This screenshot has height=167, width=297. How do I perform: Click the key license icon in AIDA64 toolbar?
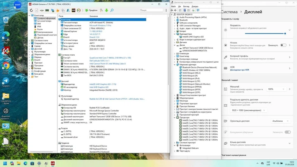(101, 10)
